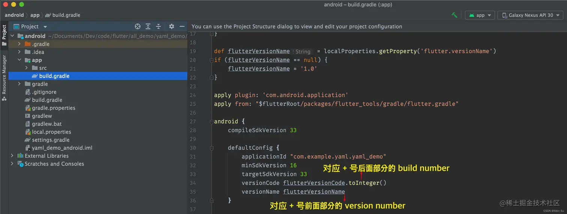Click the settings.gradle elephant icon

[27, 140]
